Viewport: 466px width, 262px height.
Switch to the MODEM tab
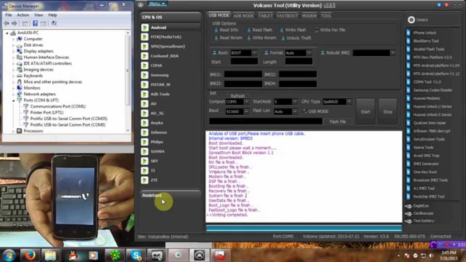(x=309, y=16)
